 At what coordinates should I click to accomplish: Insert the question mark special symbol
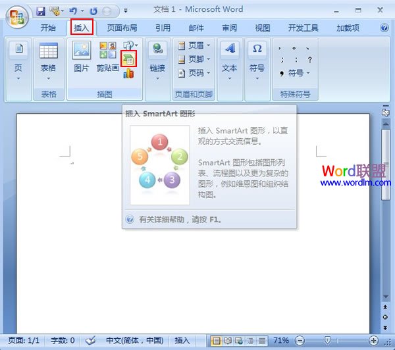pyautogui.click(x=310, y=60)
